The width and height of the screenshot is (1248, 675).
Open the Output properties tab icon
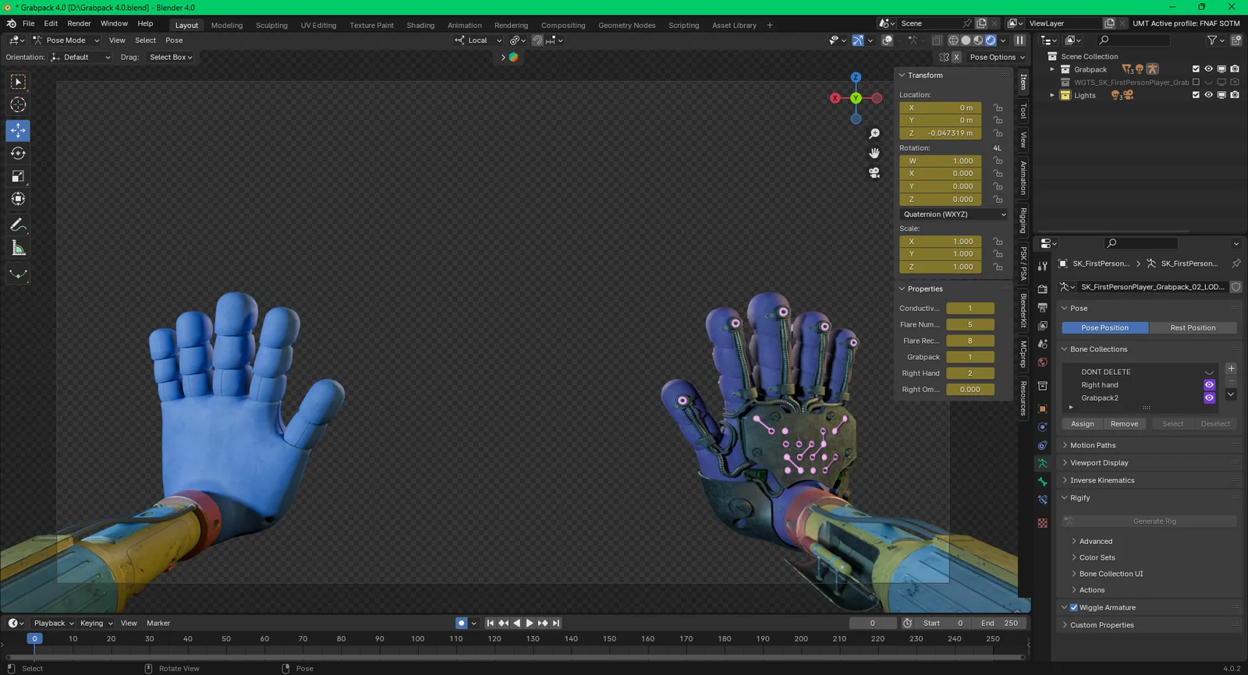[1043, 307]
